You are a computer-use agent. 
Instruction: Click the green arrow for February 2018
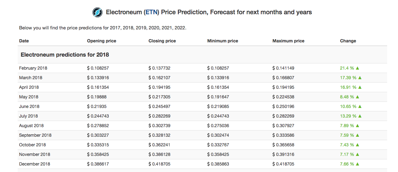click(x=357, y=68)
